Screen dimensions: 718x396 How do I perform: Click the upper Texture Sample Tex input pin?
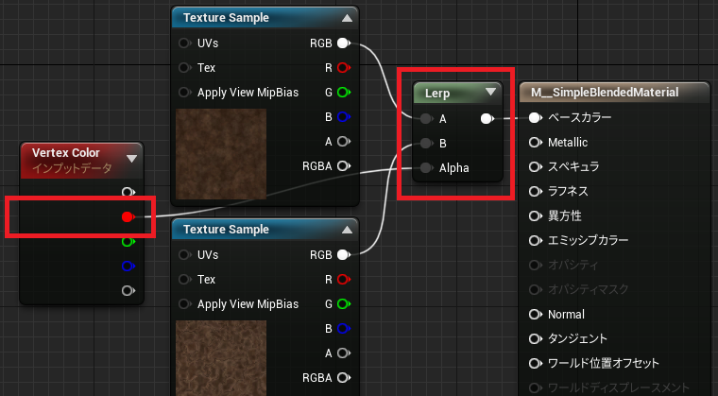(x=184, y=68)
